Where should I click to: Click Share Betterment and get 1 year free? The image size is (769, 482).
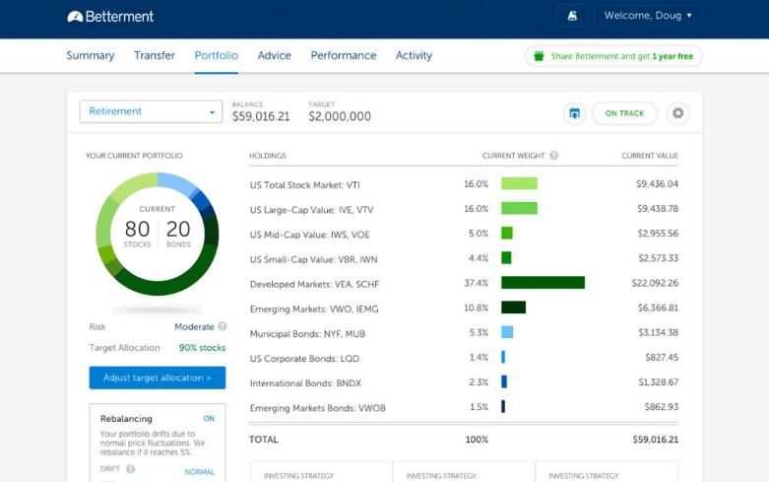613,56
